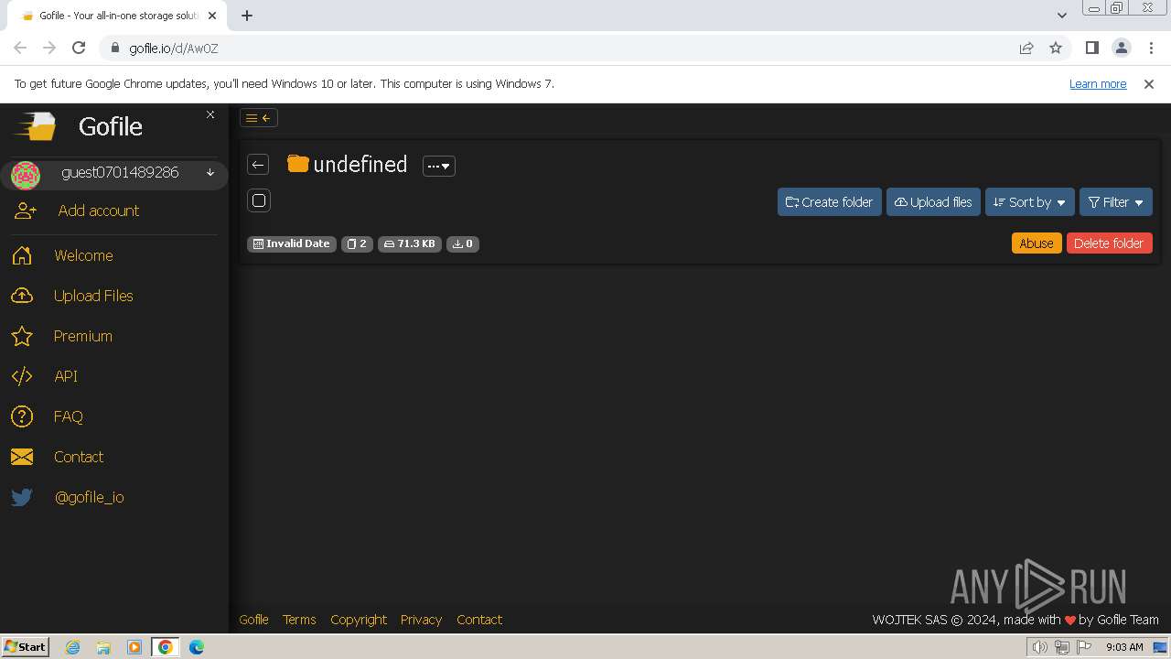The height and width of the screenshot is (659, 1171).
Task: Click the red Delete folder button
Action: pos(1109,243)
